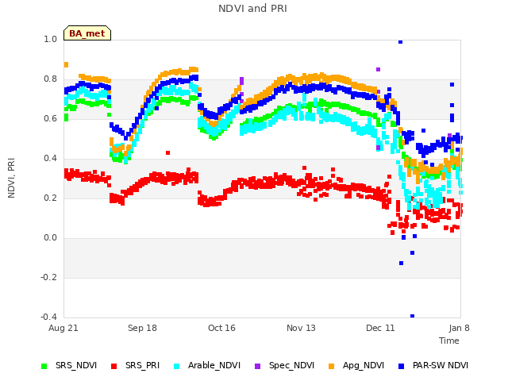Click the orange Apg_NDVI legend swatch
Screen dimensions: 508x381
332,366
